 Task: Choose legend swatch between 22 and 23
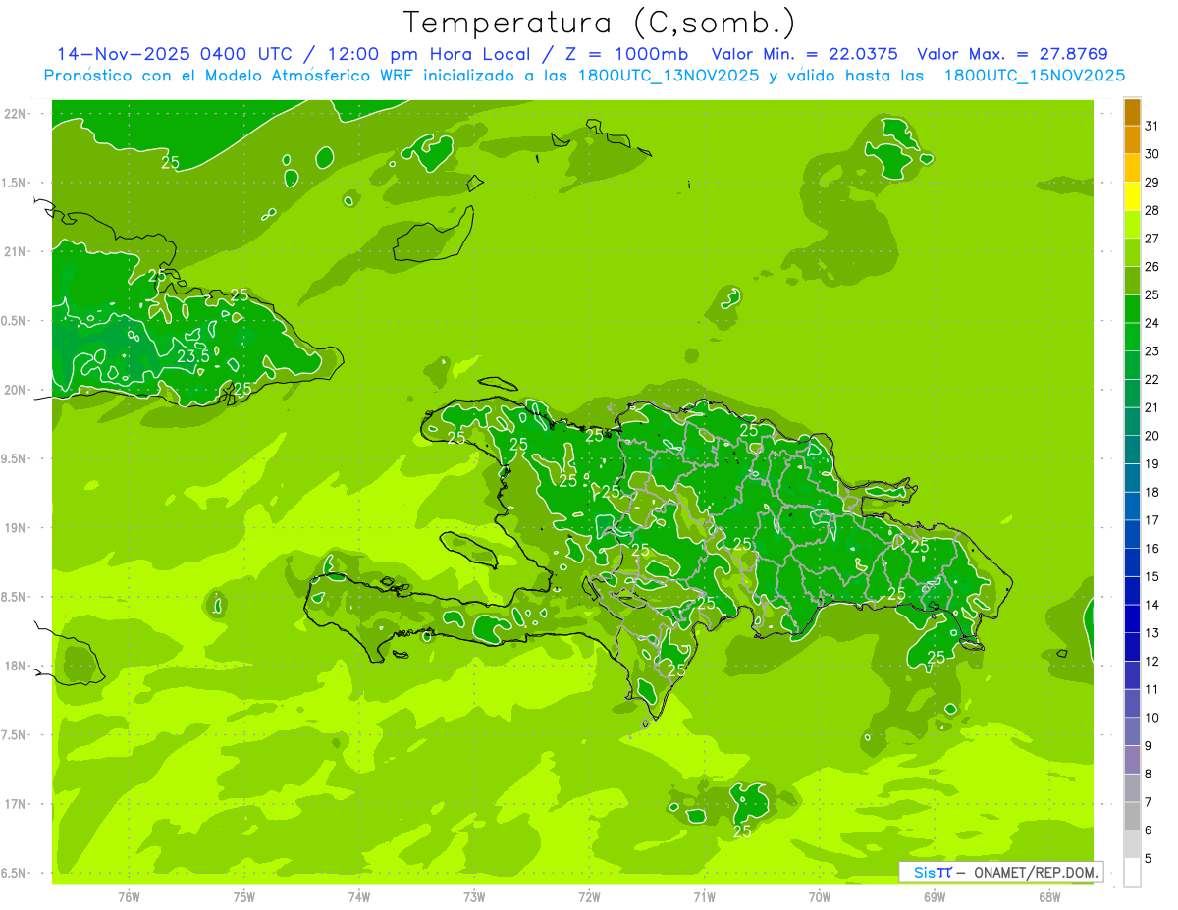1132,365
